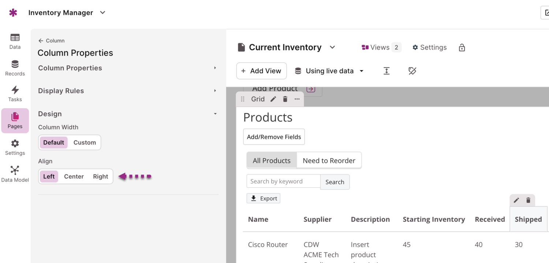The width and height of the screenshot is (549, 263).
Task: Click the Export button
Action: point(264,198)
